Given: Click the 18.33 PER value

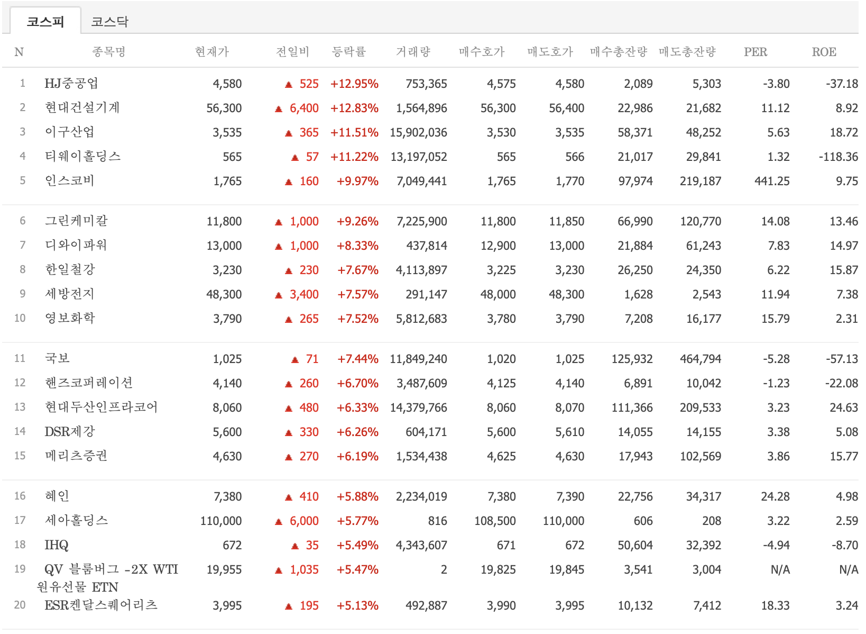Looking at the screenshot, I should 776,605.
